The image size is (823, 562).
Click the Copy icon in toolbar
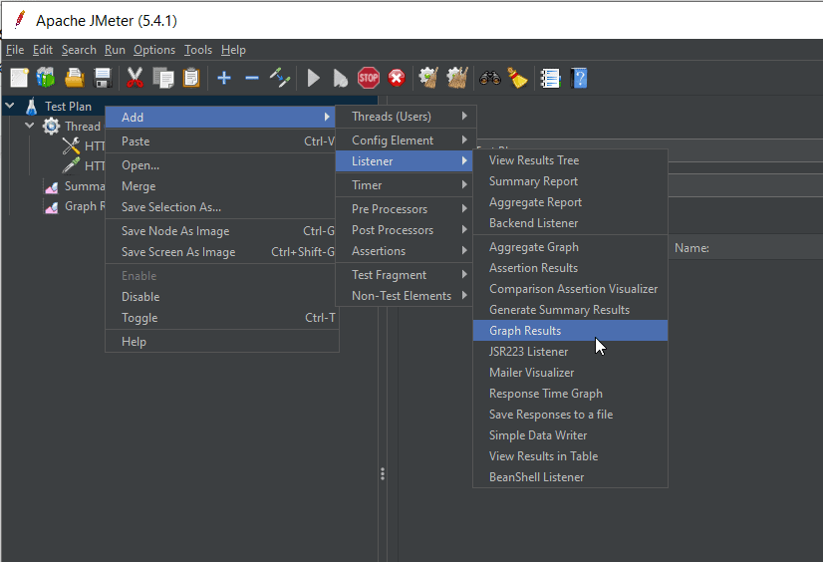click(163, 78)
